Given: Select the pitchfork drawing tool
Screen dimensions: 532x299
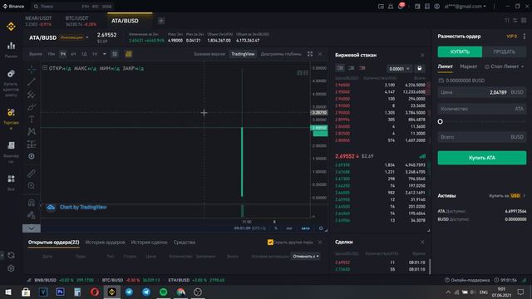Looking at the screenshot, I should 32,94.
